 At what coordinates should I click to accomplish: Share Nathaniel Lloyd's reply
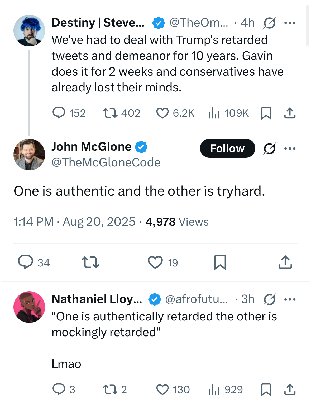click(290, 390)
